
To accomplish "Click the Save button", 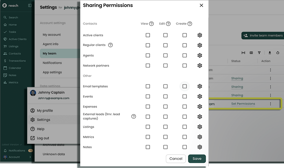I will pos(197,159).
